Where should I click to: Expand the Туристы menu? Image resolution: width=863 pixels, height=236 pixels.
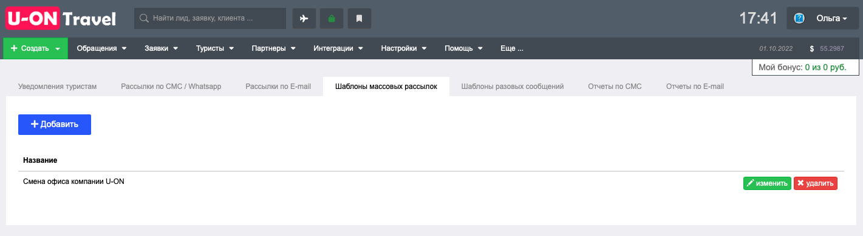pyautogui.click(x=214, y=48)
